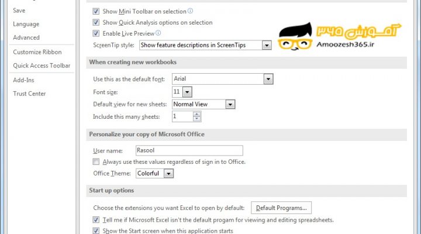Image resolution: width=421 pixels, height=234 pixels.
Task: Toggle Show the Start screen checkbox
Action: (96, 230)
